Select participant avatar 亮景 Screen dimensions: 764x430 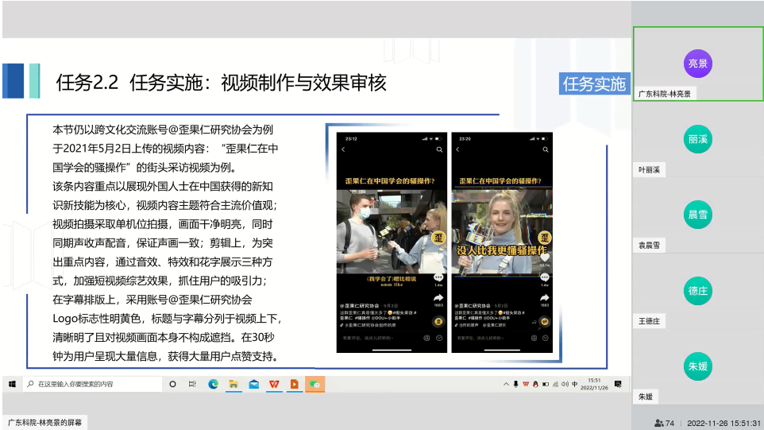(698, 64)
